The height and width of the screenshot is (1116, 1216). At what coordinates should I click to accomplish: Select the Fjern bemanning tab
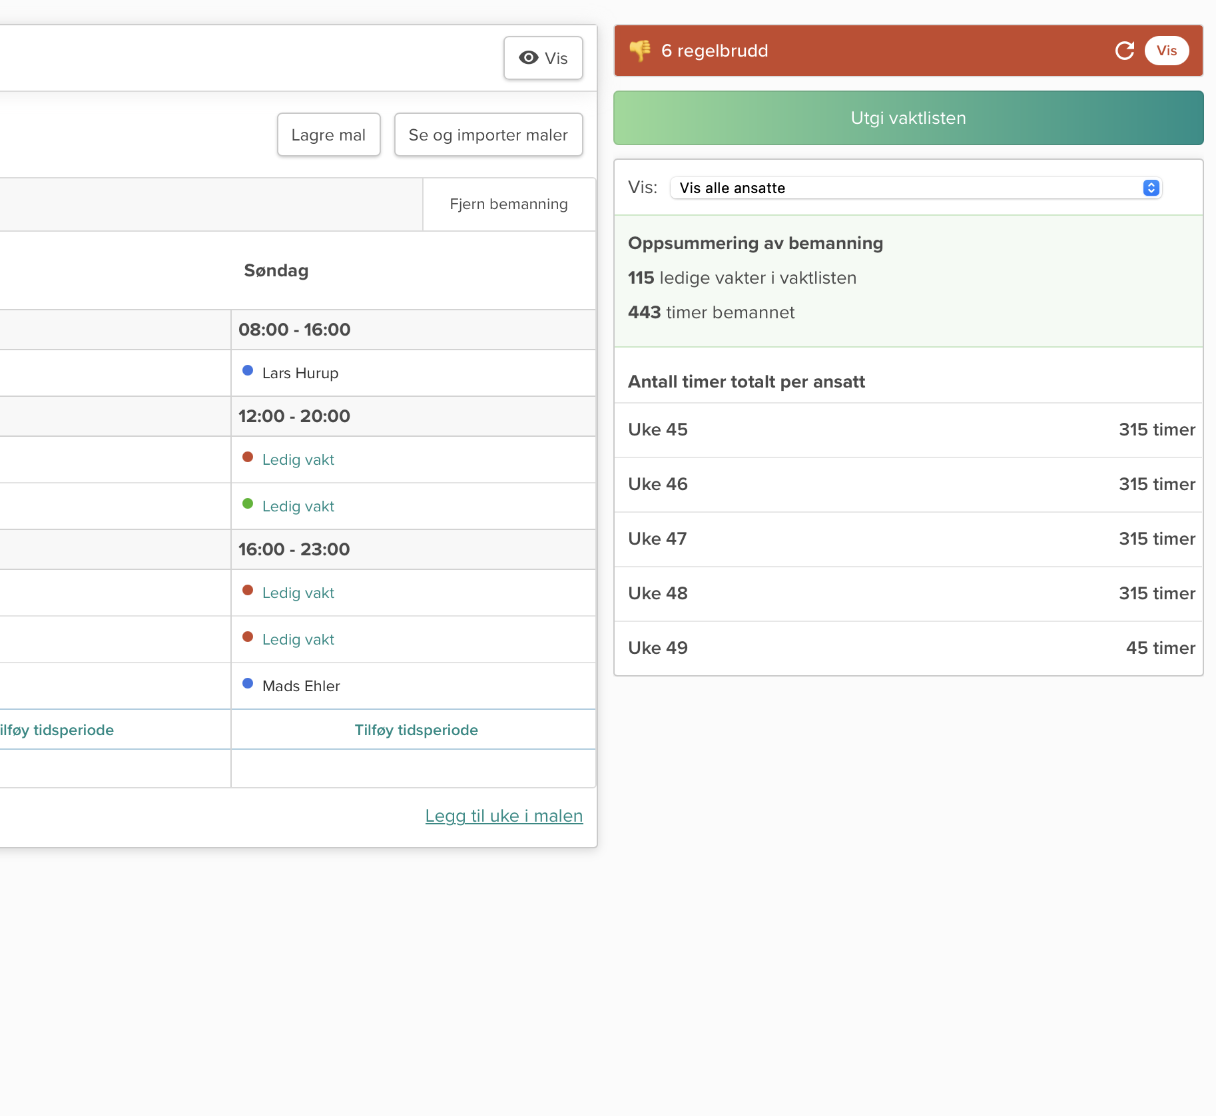coord(509,204)
